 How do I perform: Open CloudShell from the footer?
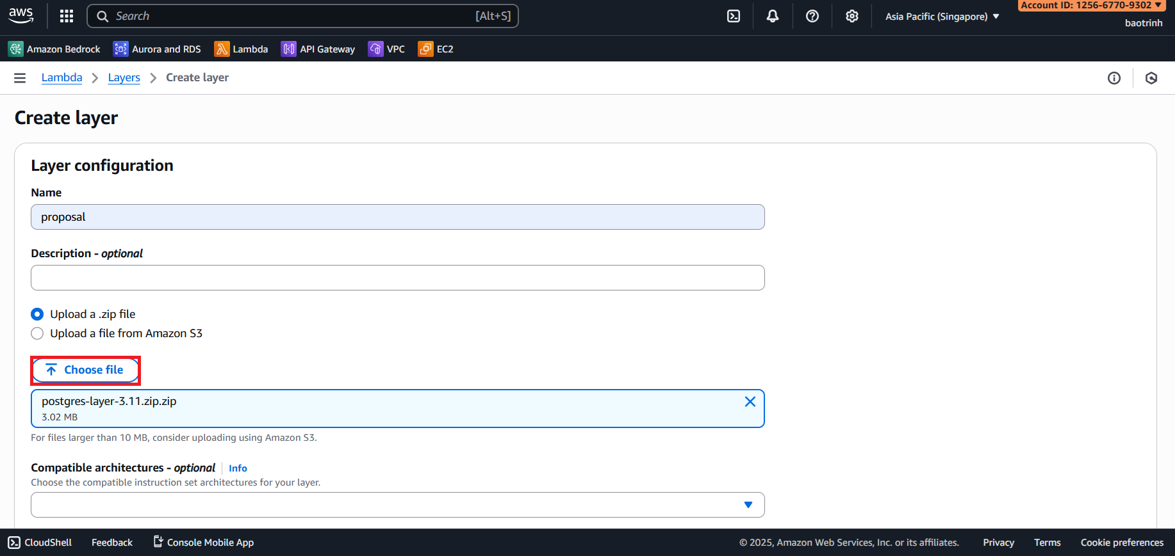40,543
